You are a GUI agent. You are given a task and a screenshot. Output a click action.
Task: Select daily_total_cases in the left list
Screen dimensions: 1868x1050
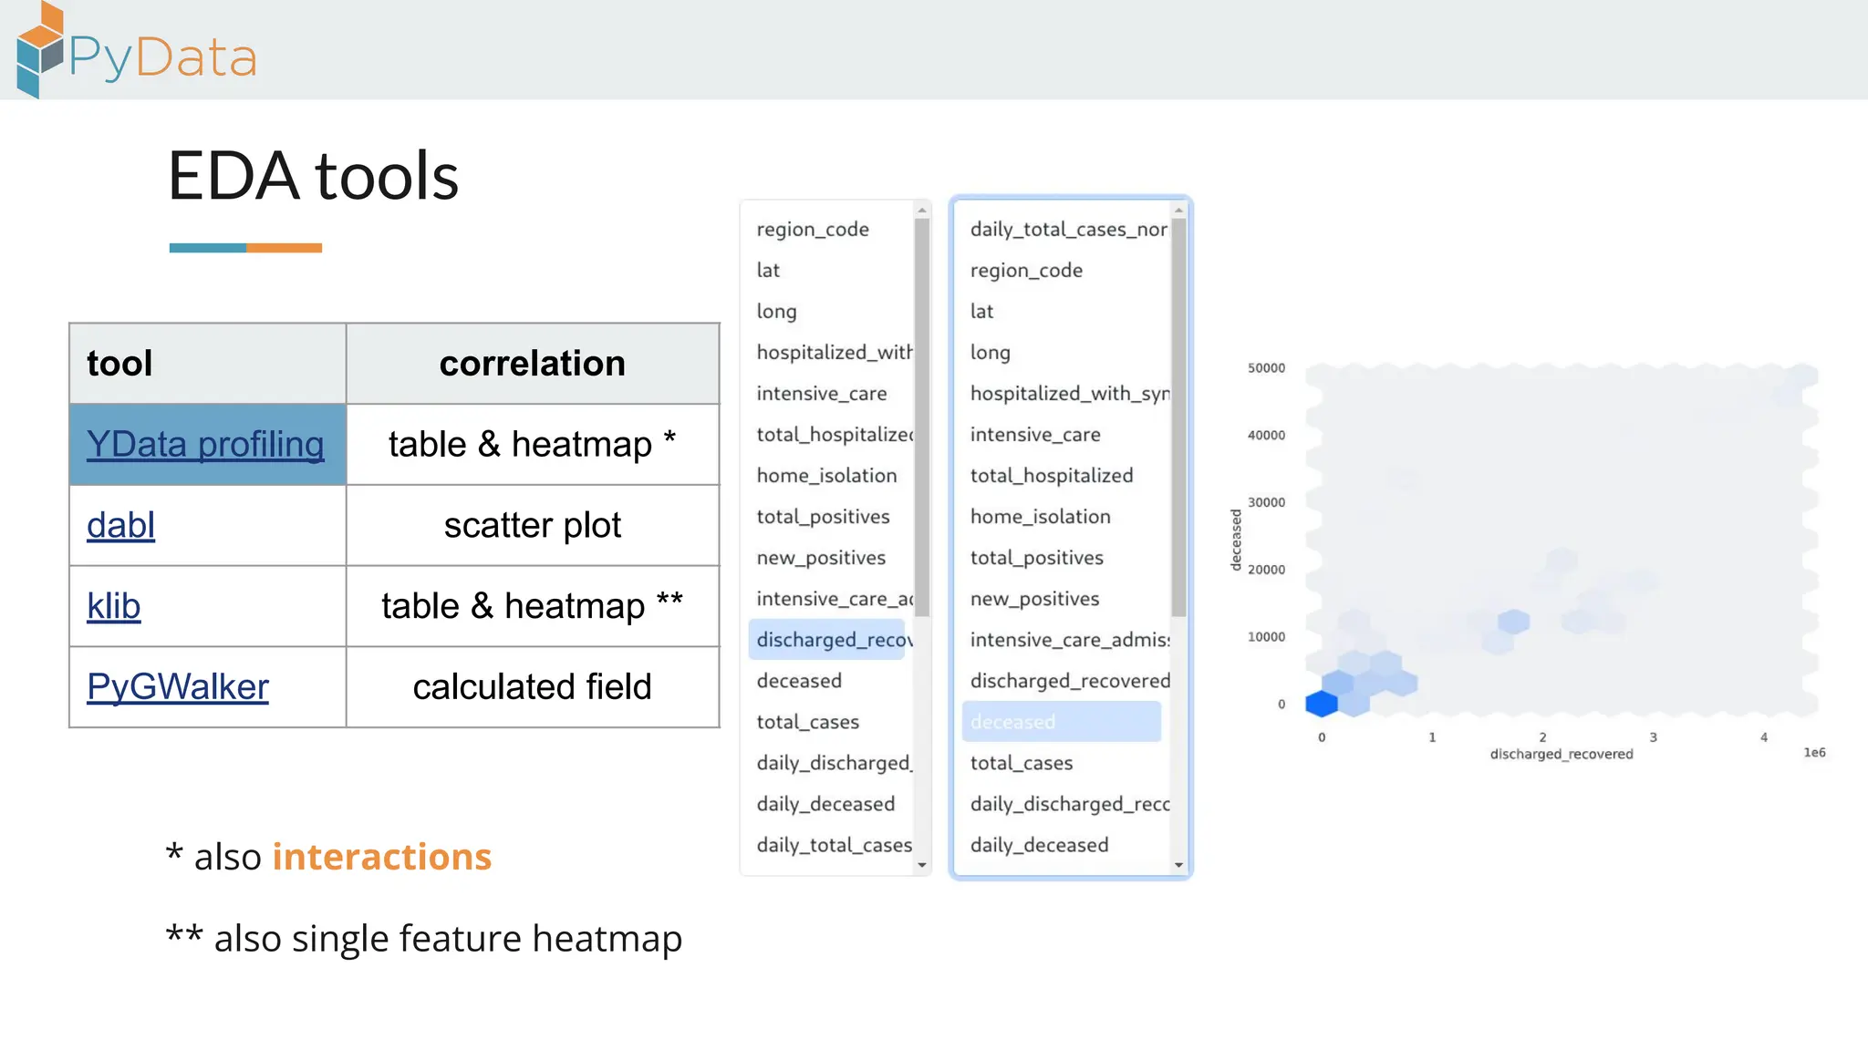pos(834,845)
